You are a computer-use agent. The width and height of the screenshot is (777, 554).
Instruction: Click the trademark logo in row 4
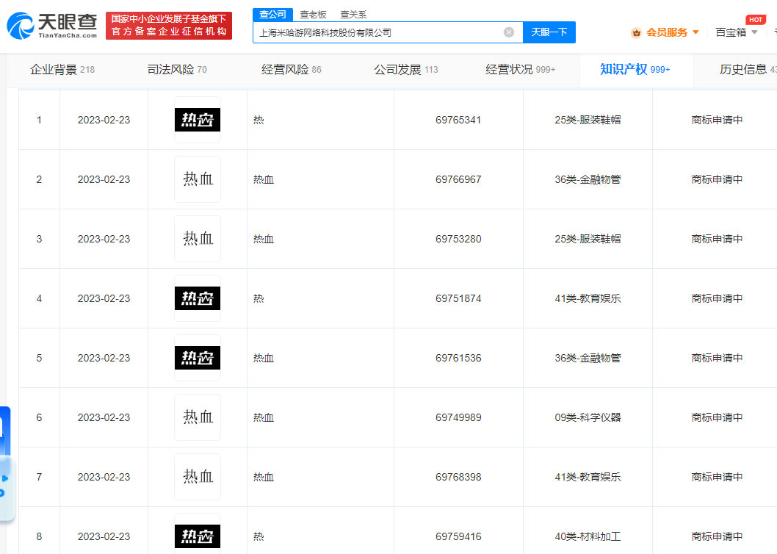click(198, 298)
